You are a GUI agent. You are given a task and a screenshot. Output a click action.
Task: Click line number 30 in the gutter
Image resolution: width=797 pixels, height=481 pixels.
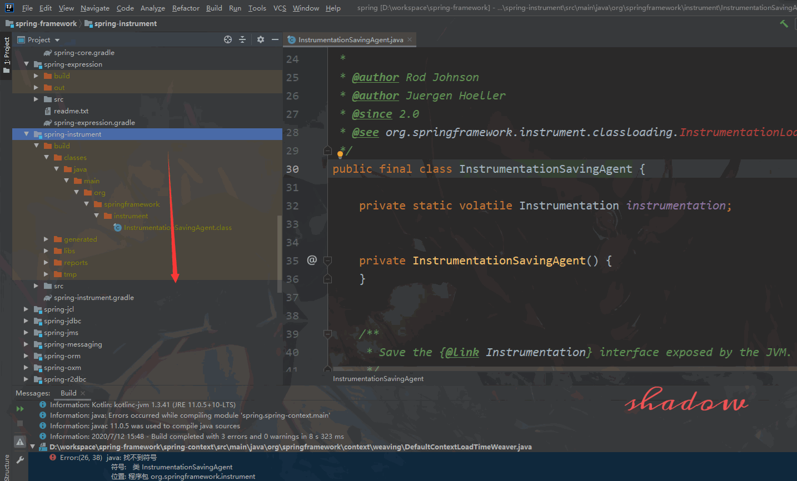coord(292,169)
